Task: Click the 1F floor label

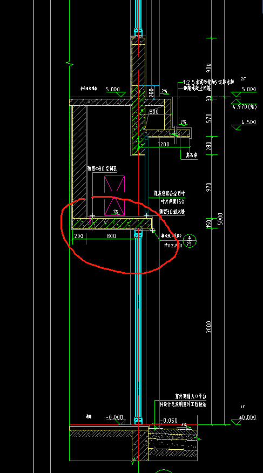Action: click(244, 407)
